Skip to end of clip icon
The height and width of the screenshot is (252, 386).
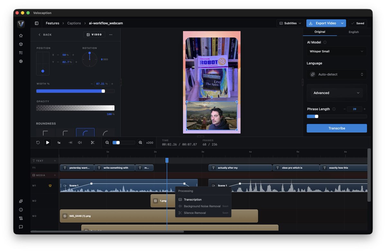[x=70, y=142]
